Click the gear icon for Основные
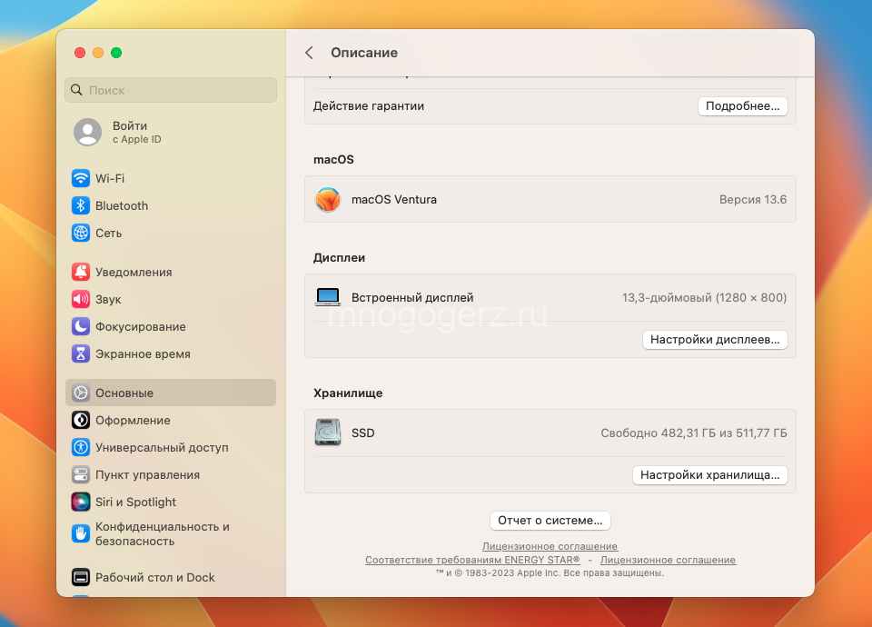872x627 pixels. tap(81, 393)
